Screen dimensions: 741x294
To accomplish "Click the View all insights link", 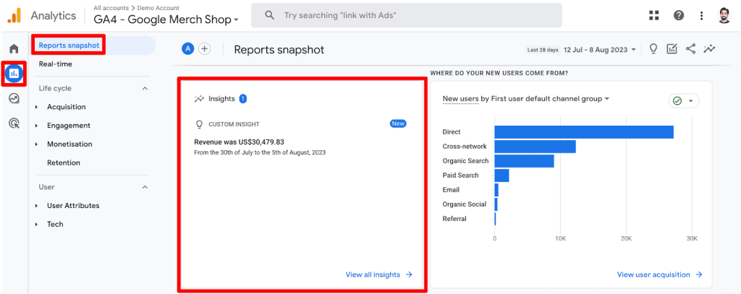I will [379, 274].
